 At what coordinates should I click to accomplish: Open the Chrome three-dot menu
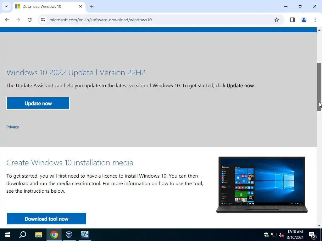point(315,20)
